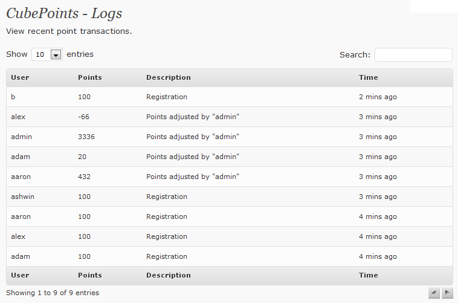
Task: Click the footer Description column label
Action: point(168,275)
